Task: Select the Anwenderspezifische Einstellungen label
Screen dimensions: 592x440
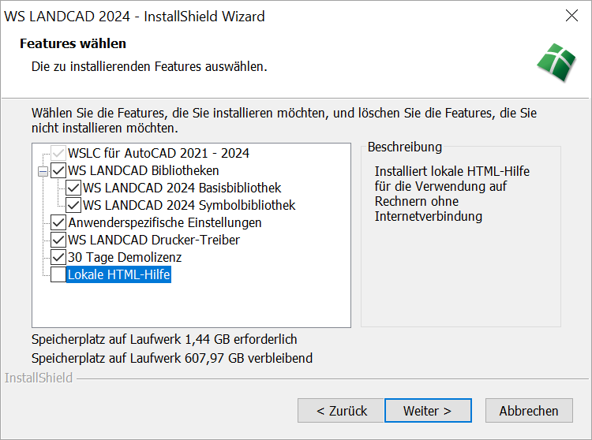Action: tap(165, 222)
